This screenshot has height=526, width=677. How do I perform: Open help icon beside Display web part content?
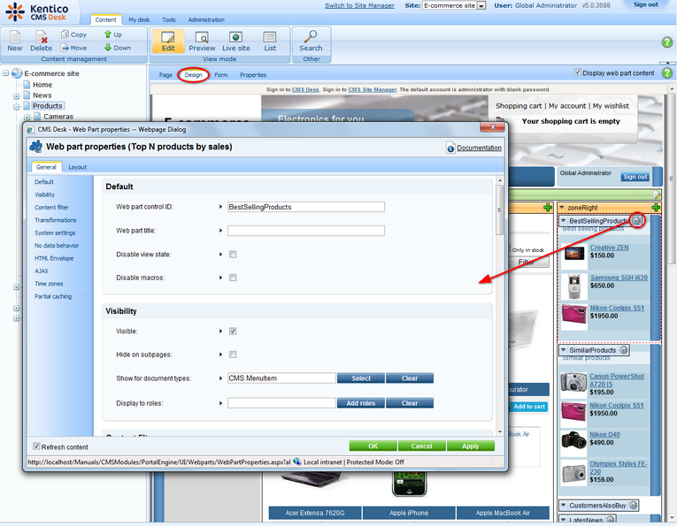[667, 72]
